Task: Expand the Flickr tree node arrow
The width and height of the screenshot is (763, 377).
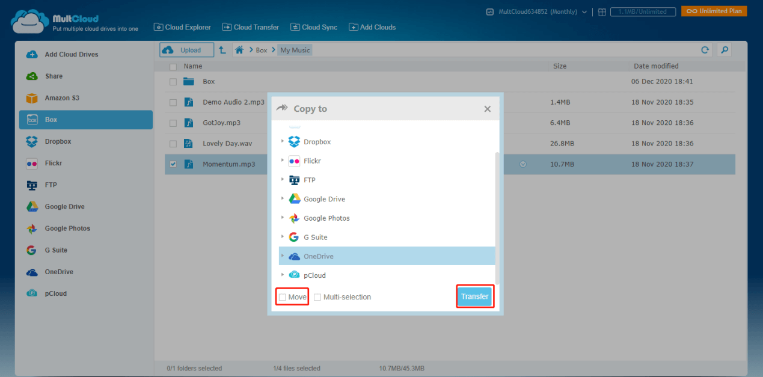Action: pos(283,161)
